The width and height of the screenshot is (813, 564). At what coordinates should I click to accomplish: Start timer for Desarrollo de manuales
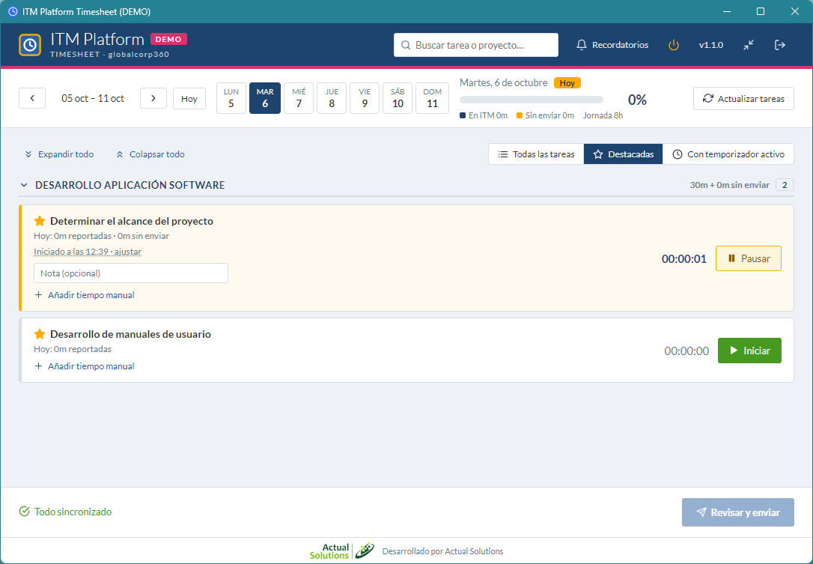coord(750,351)
